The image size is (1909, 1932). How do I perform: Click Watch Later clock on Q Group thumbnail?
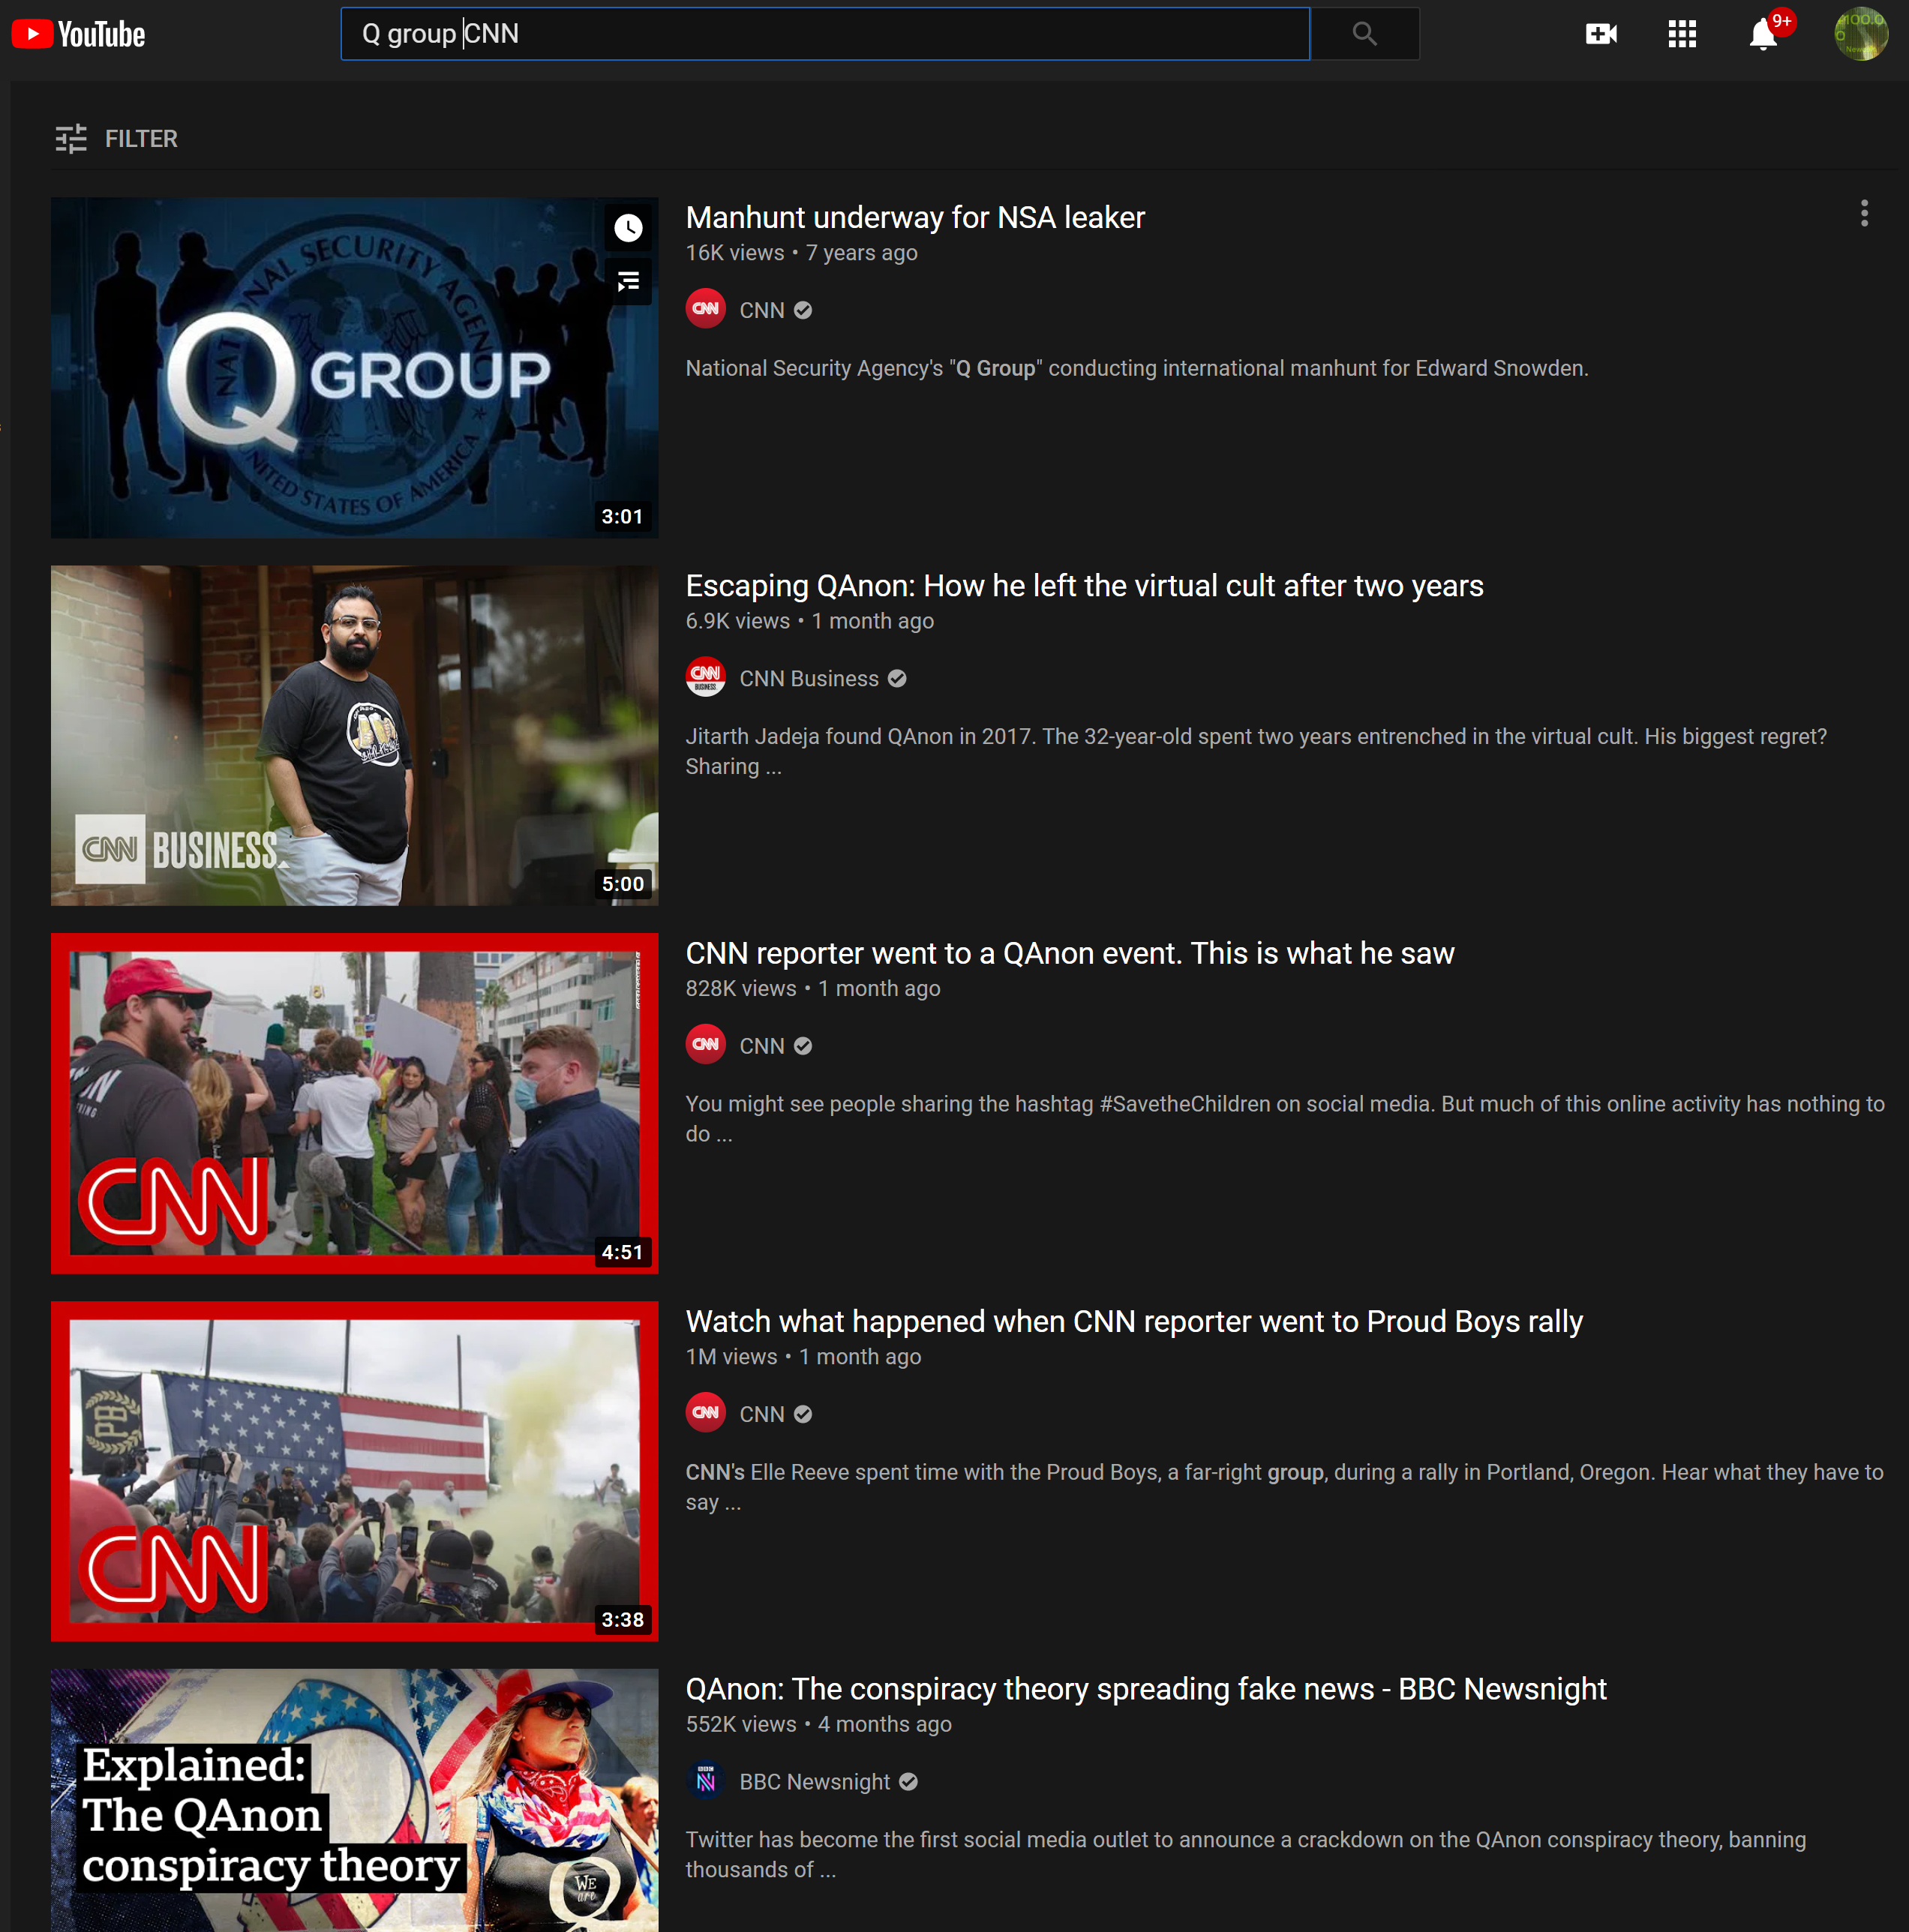click(x=628, y=228)
